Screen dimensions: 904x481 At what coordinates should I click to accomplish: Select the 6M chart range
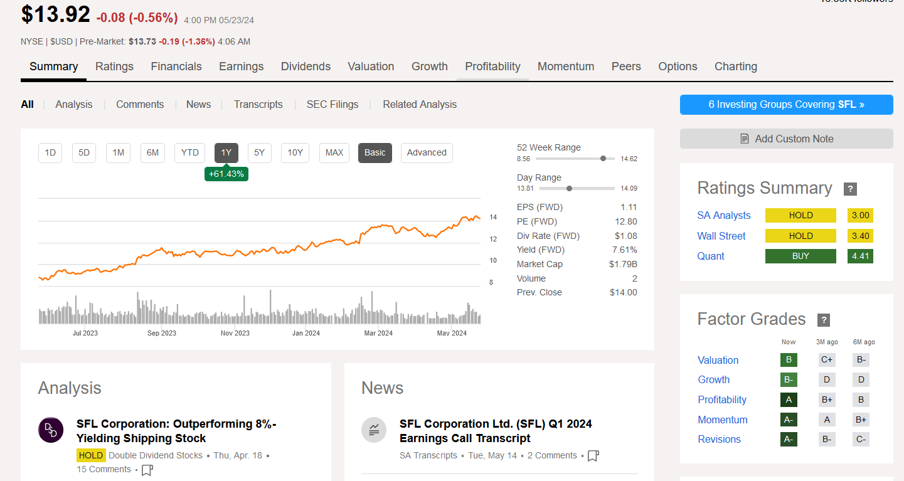[x=152, y=152]
